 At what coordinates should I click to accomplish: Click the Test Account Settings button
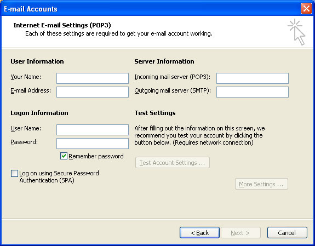tap(173, 163)
